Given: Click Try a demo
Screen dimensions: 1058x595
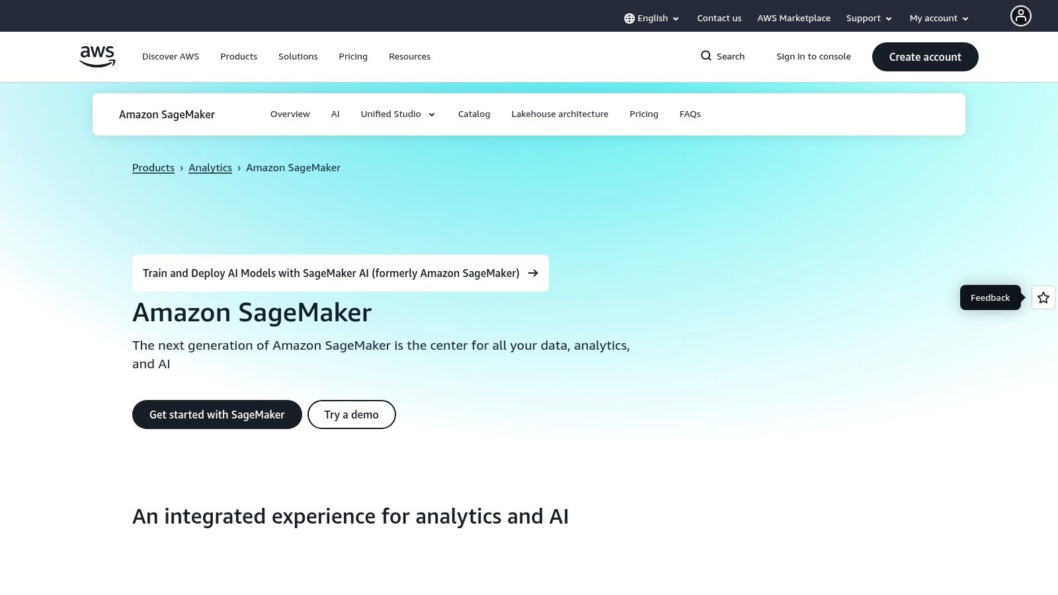Looking at the screenshot, I should point(351,415).
